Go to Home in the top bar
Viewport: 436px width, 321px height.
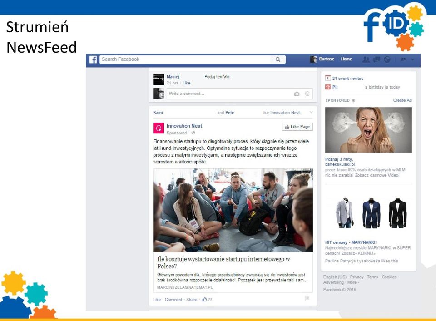click(347, 59)
